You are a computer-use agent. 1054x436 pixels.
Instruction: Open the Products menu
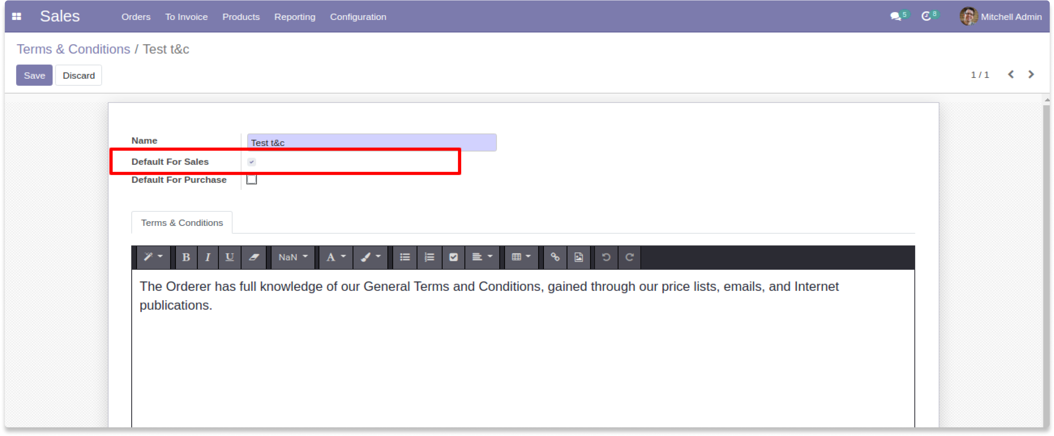pyautogui.click(x=241, y=17)
